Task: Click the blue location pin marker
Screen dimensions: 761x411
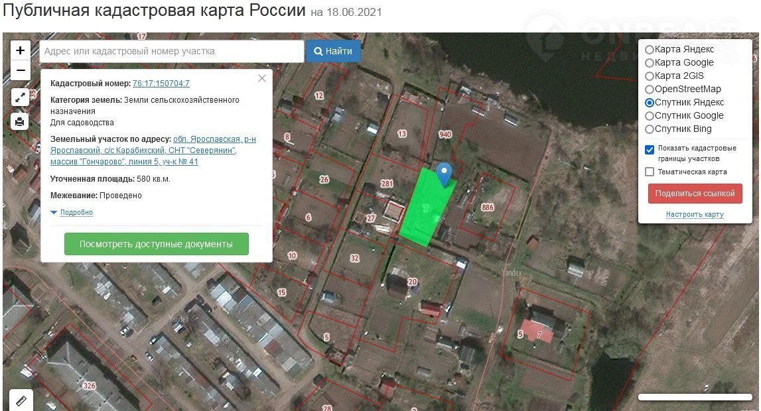Action: (444, 175)
